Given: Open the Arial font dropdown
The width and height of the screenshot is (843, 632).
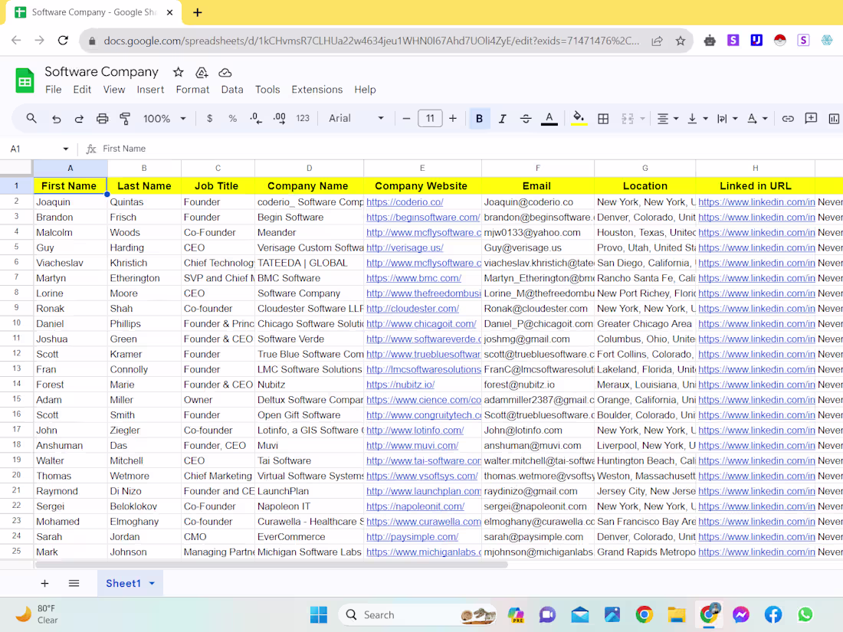Looking at the screenshot, I should coord(356,118).
